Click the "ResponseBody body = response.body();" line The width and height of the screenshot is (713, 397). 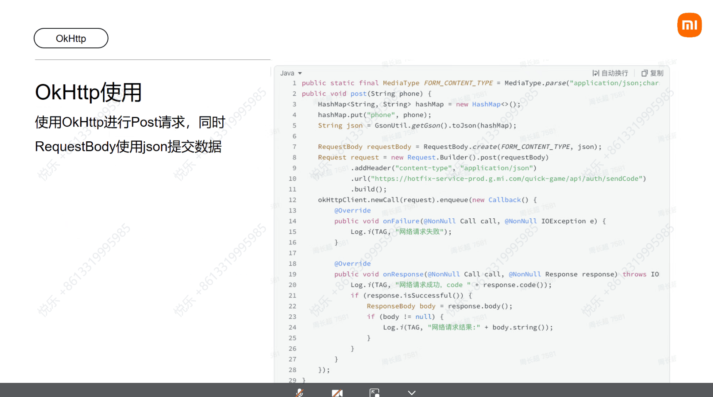439,306
